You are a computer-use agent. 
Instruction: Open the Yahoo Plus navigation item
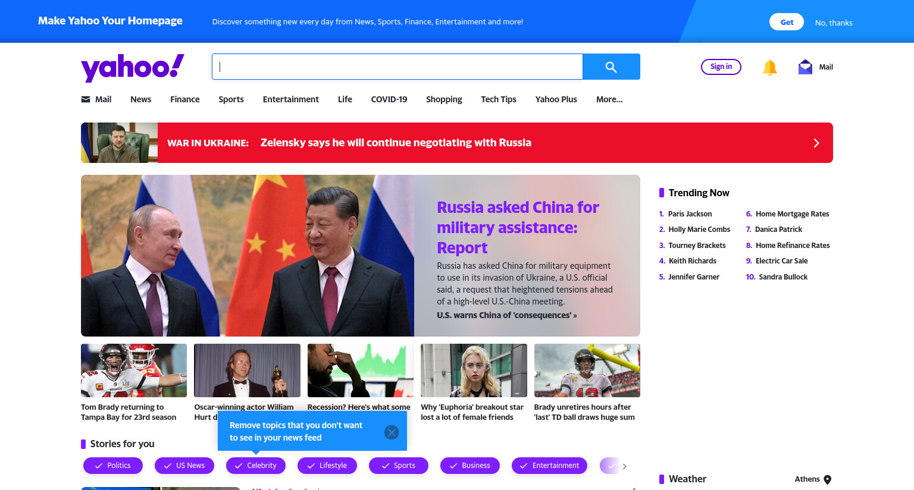point(556,99)
